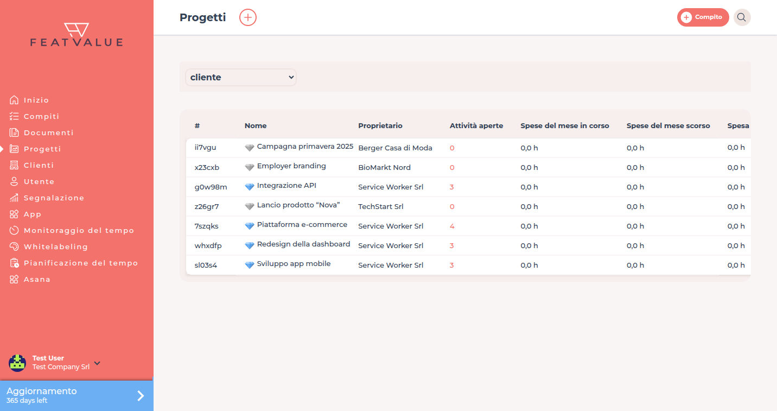Image resolution: width=777 pixels, height=411 pixels.
Task: Open the cliente grouping dropdown
Action: (x=241, y=77)
